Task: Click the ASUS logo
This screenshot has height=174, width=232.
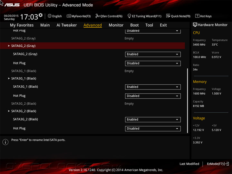Action: [x=12, y=5]
